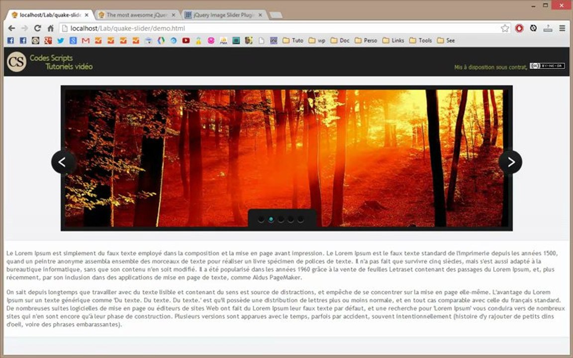Go back with the browser back arrow
The image size is (573, 358).
(x=11, y=28)
